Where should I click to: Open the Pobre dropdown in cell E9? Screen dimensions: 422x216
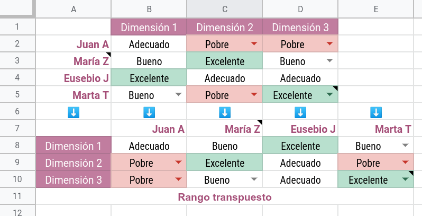pos(405,163)
